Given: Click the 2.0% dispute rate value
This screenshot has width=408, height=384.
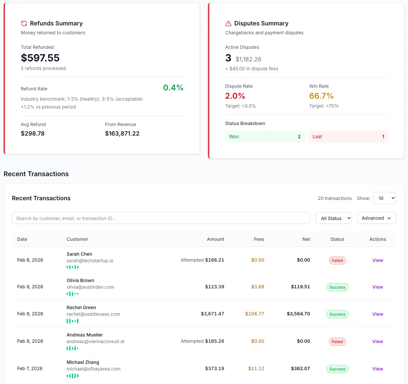Looking at the screenshot, I should [235, 96].
